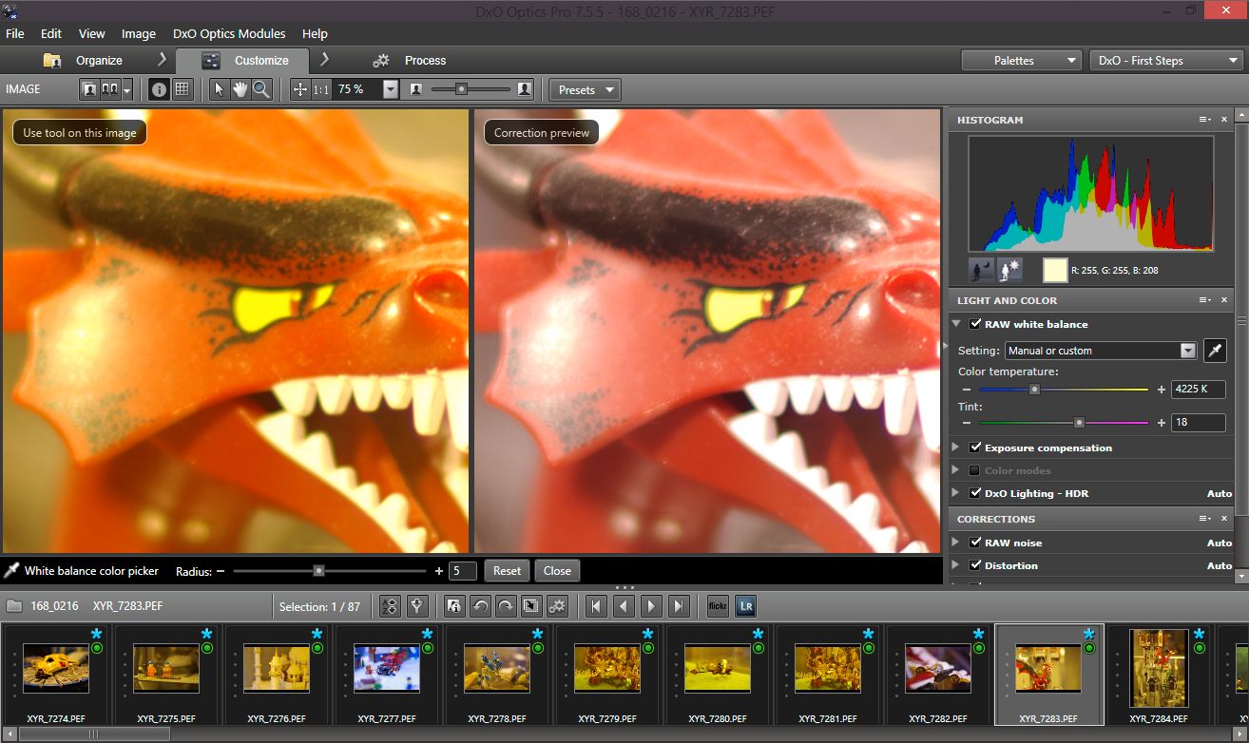
Task: Toggle the Exposure compensation checkbox
Action: [x=974, y=448]
